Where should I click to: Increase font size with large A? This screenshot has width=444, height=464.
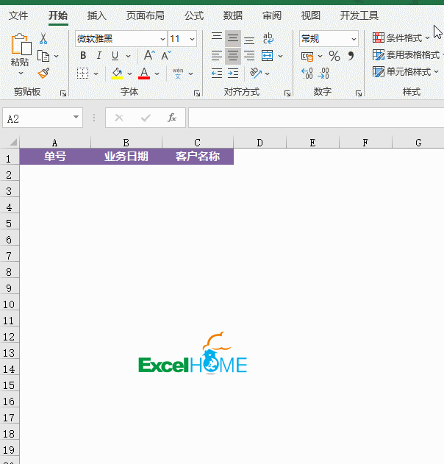click(149, 55)
